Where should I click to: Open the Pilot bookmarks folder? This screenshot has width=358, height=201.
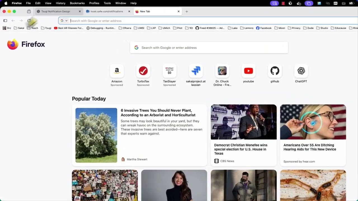pyautogui.click(x=178, y=28)
